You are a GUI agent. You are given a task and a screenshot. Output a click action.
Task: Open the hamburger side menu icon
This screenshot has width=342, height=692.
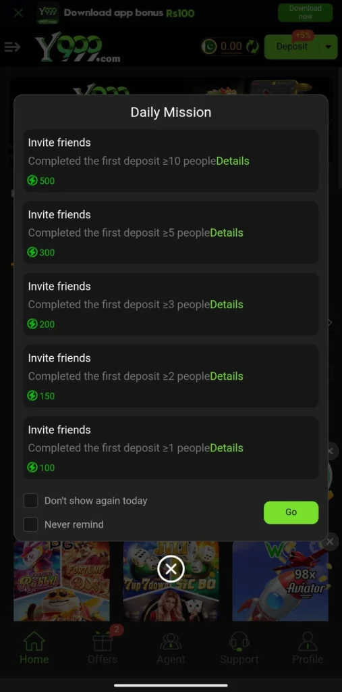(x=12, y=47)
